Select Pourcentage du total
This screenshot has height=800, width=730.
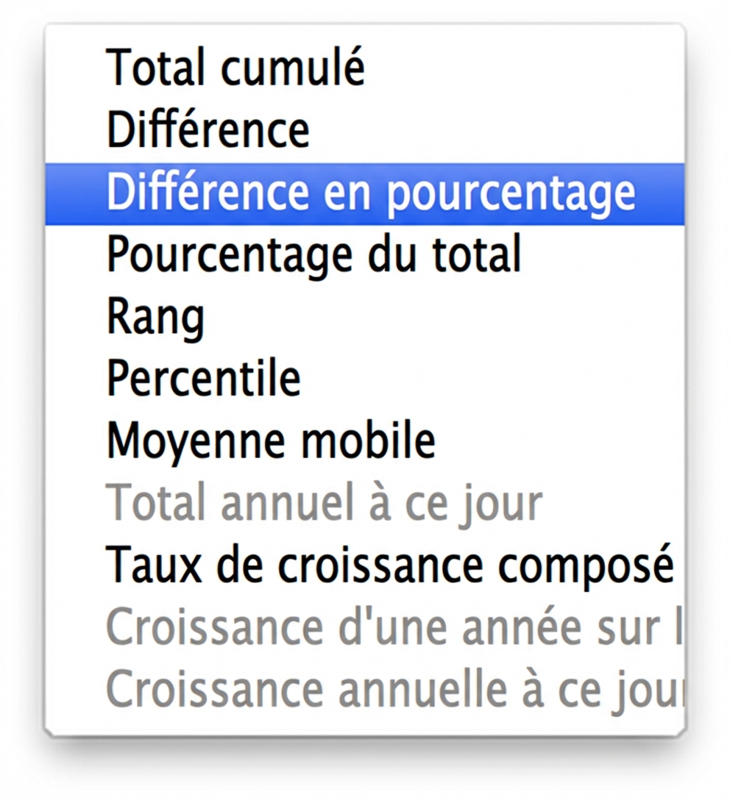364,255
